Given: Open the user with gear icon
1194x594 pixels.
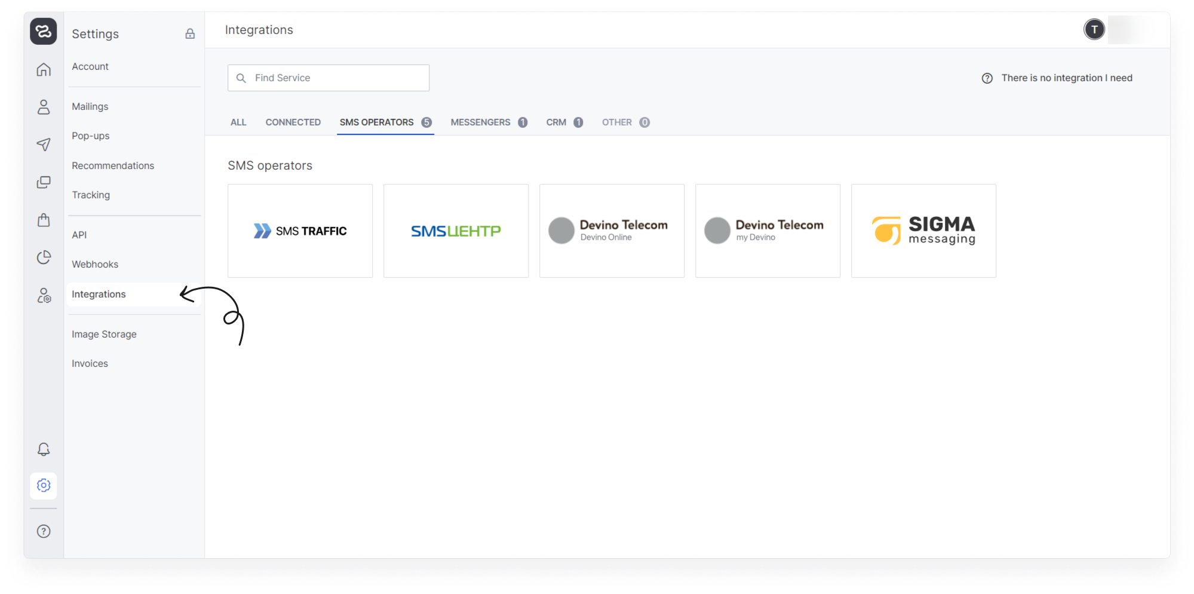Looking at the screenshot, I should (x=44, y=295).
